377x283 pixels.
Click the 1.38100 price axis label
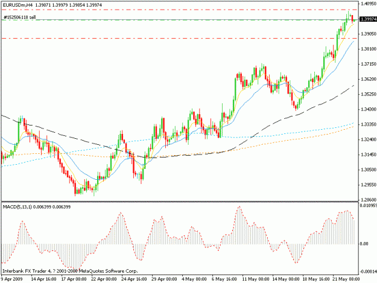369,49
